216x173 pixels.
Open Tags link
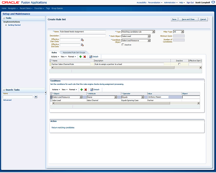48,8
